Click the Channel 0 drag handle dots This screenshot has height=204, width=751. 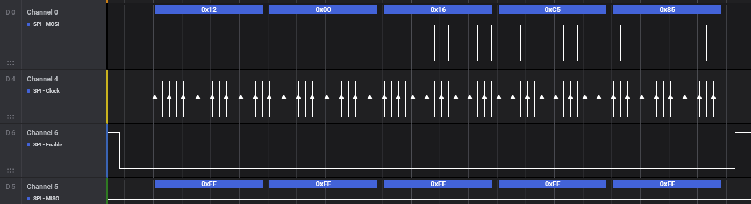(10, 63)
